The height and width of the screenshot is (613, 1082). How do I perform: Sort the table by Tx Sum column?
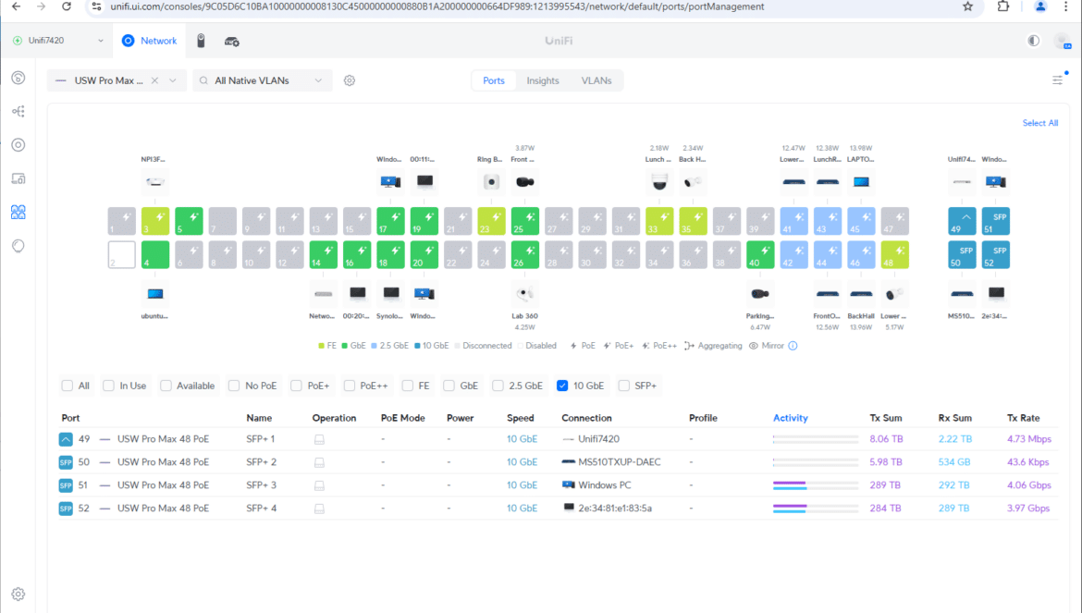[885, 418]
